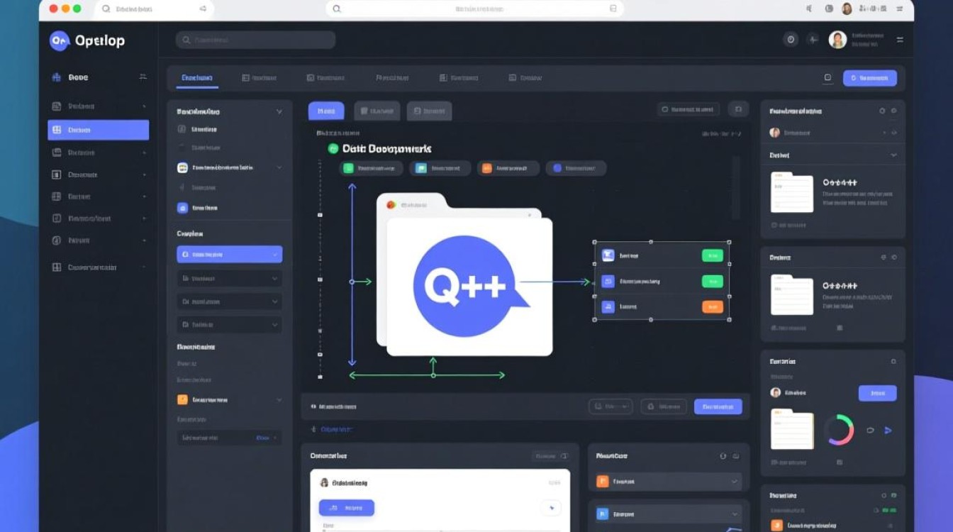Click the green toggle on the first selected row
Viewport: 953px width, 532px height.
[712, 255]
